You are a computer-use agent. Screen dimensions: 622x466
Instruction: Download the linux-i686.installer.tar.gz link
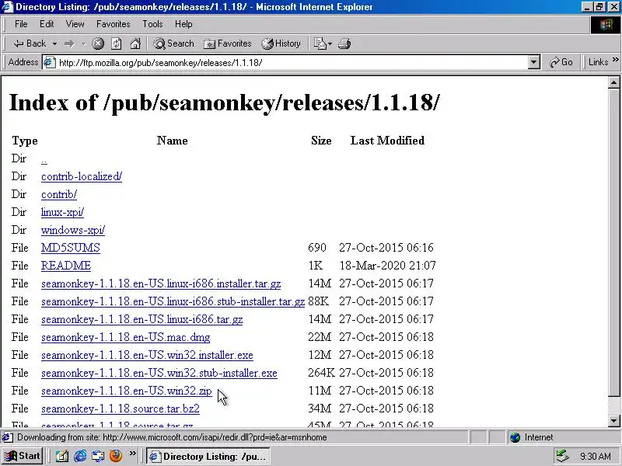point(161,283)
